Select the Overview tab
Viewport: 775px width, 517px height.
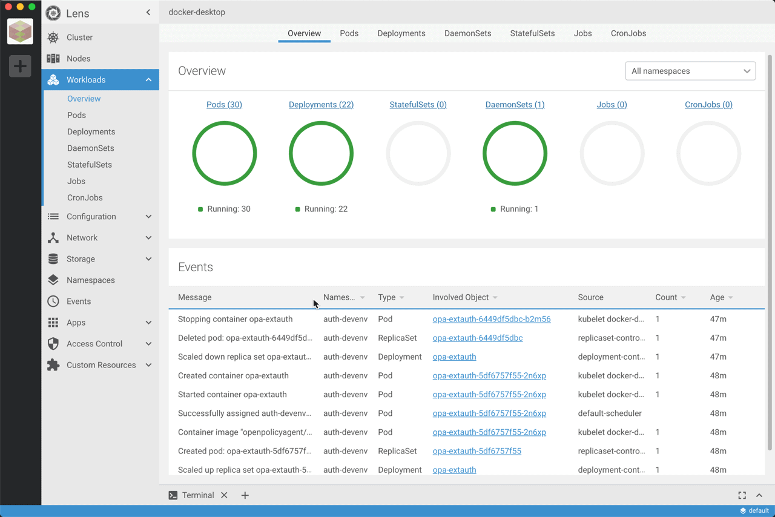pyautogui.click(x=304, y=33)
